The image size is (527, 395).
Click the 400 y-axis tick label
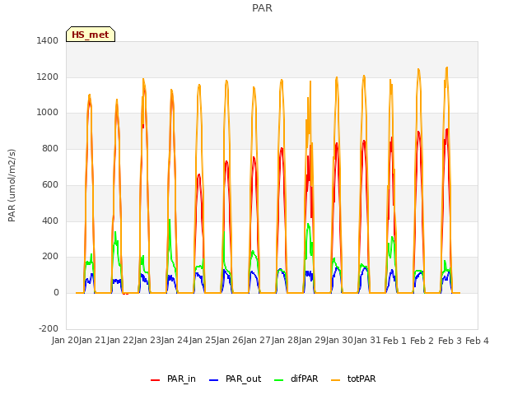click(x=50, y=221)
